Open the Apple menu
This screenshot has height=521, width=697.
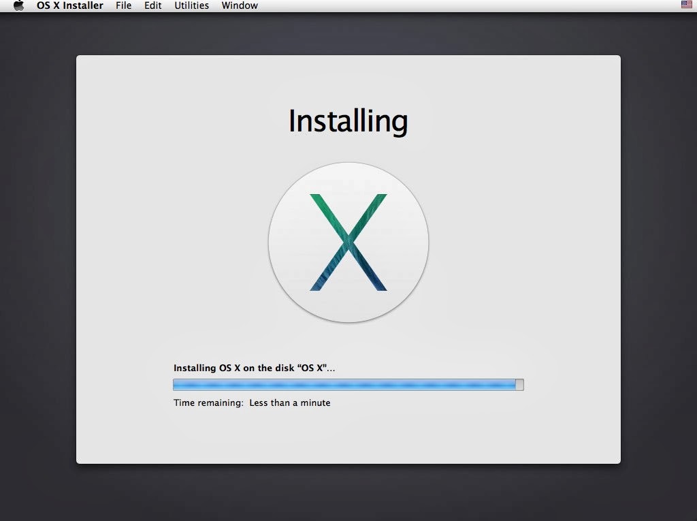(x=18, y=5)
